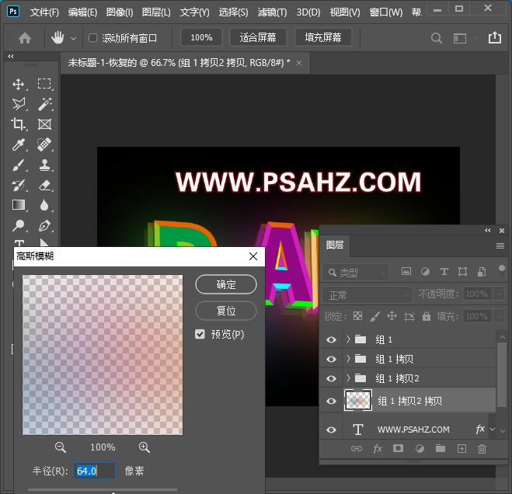Create new layer plus icon
This screenshot has width=512, height=494.
[x=461, y=449]
